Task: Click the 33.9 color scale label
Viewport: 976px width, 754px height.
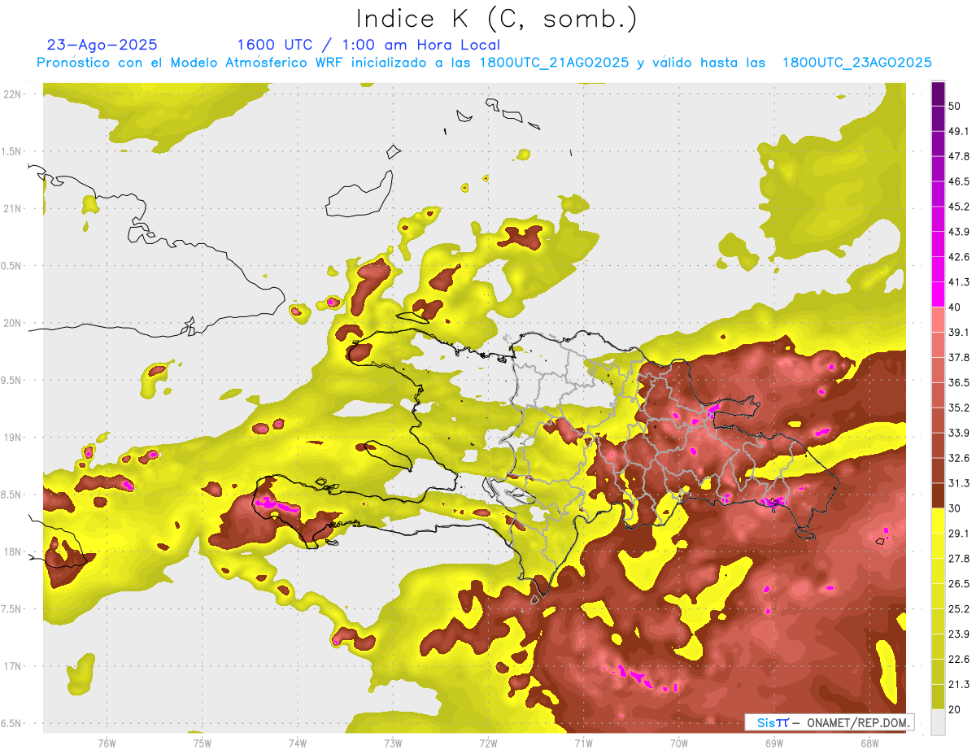Action: 959,433
